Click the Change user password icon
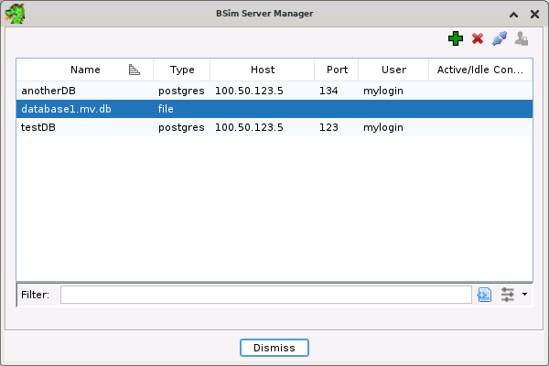 pos(521,38)
